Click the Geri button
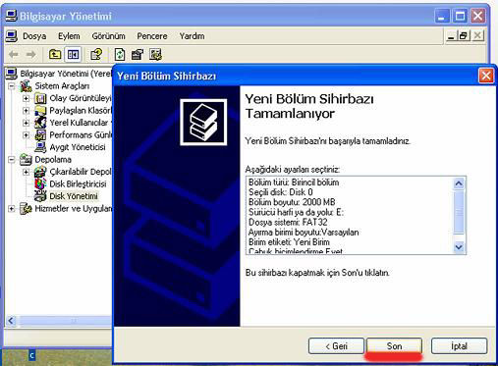 (x=336, y=346)
